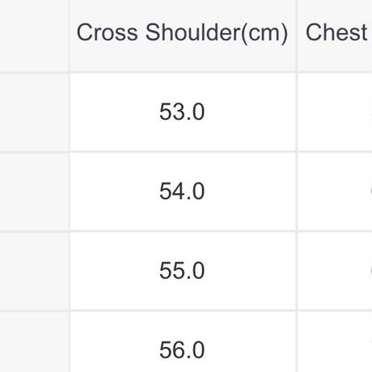This screenshot has height=372, width=372.
Task: Click the gray row cell left of 53.0
Action: tap(34, 112)
